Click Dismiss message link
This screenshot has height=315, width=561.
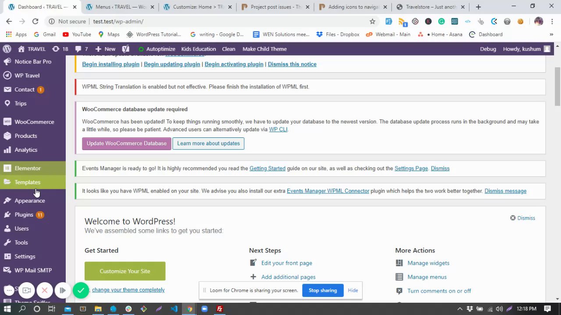[x=505, y=191]
